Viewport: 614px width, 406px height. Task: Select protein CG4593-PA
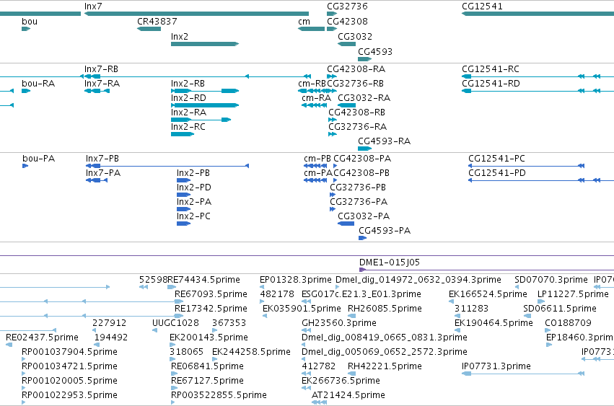coord(385,231)
